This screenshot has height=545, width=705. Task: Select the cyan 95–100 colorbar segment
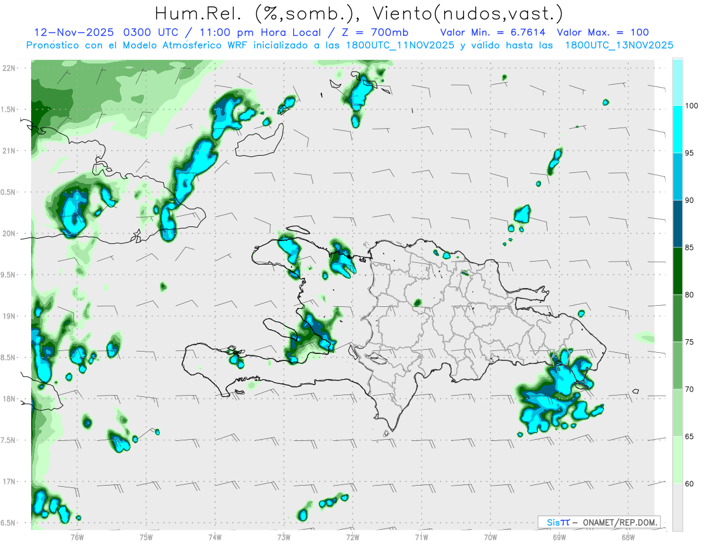click(x=677, y=129)
